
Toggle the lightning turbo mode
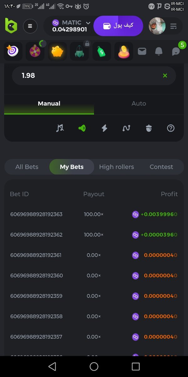(104, 128)
